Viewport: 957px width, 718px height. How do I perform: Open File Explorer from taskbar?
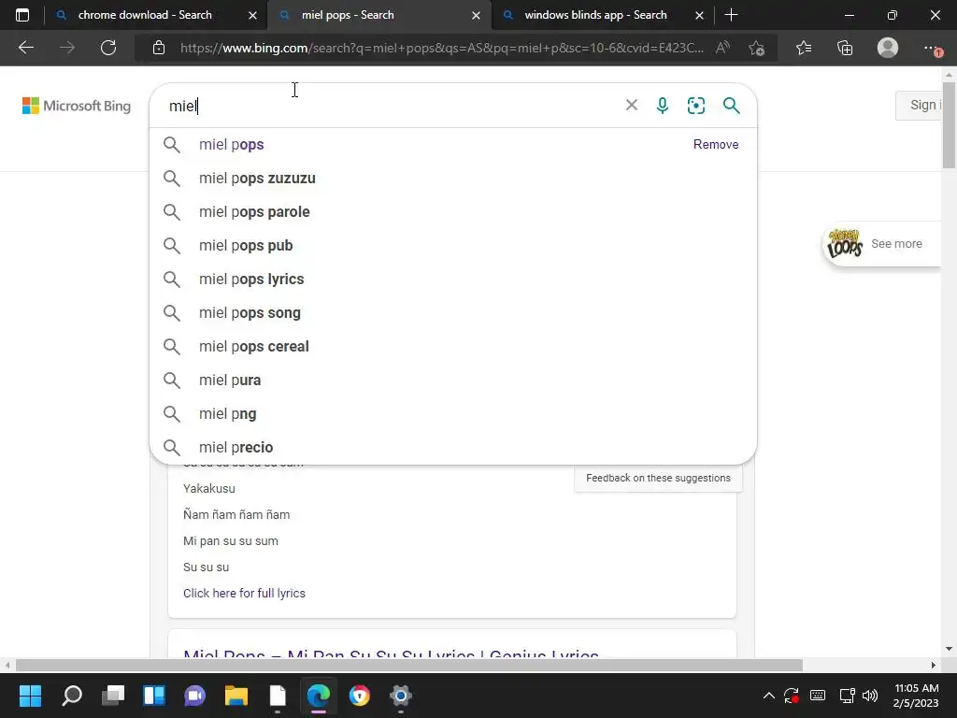point(236,696)
